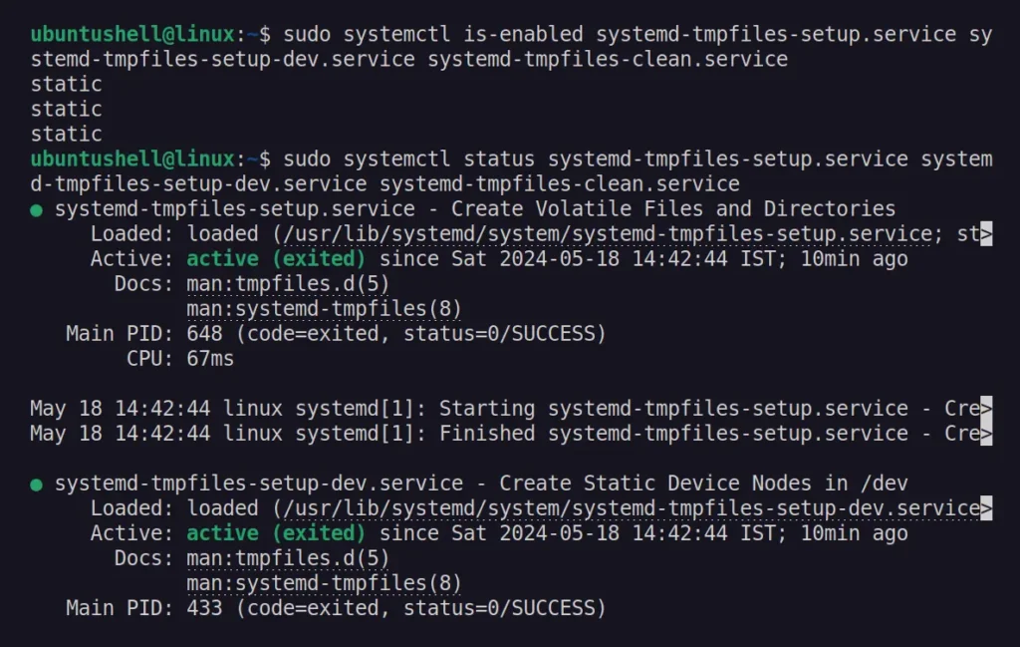Click Main PID 433 value
The image size is (1020, 647).
(204, 608)
